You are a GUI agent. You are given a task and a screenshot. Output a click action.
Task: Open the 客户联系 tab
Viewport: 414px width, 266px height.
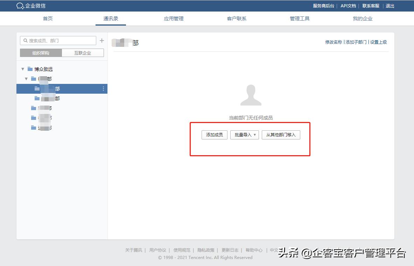(x=237, y=19)
